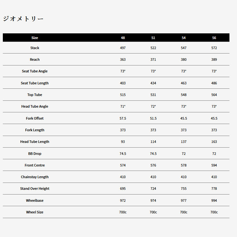This screenshot has height=237, width=237.
Task: Select the size 48 column header
Action: (x=123, y=38)
